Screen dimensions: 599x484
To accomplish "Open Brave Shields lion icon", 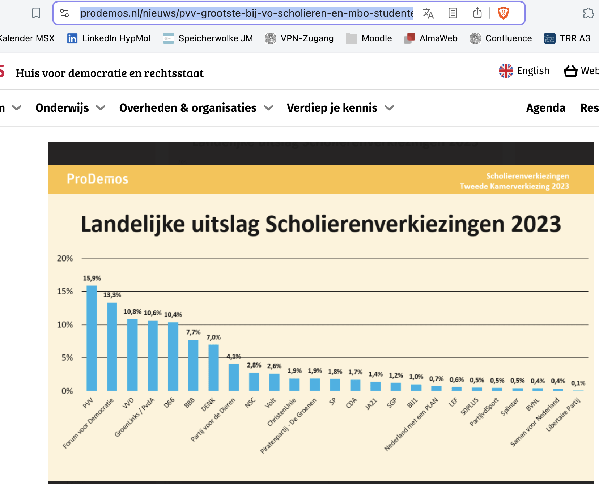I will point(503,13).
